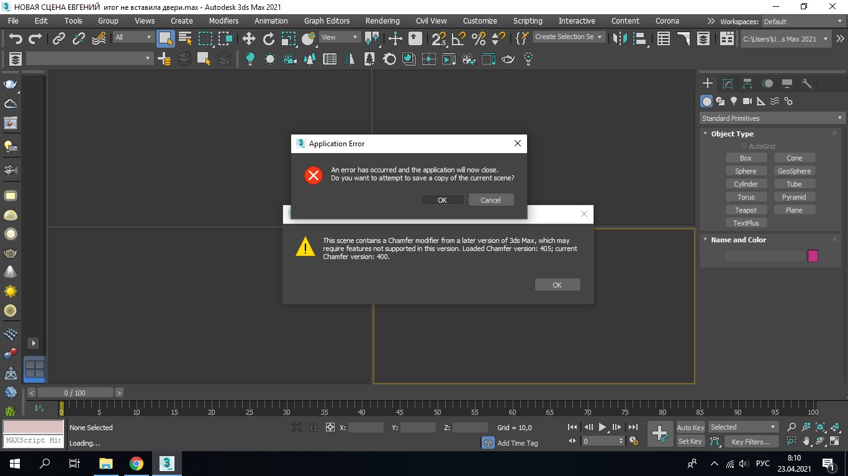Click the Corona Sun icon in second toolbar

[x=270, y=59]
